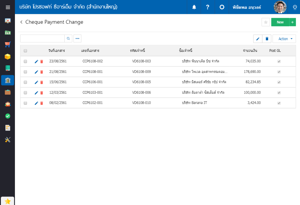Delete row CCP6102-001 with trash icon
This screenshot has width=300, height=205.
(x=42, y=103)
